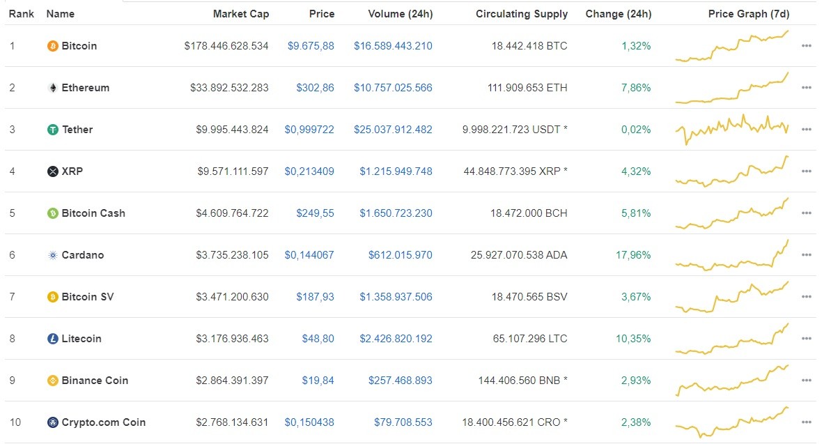This screenshot has height=444, width=831.
Task: Select the Crypto.com Coin logo icon
Action: [52, 422]
